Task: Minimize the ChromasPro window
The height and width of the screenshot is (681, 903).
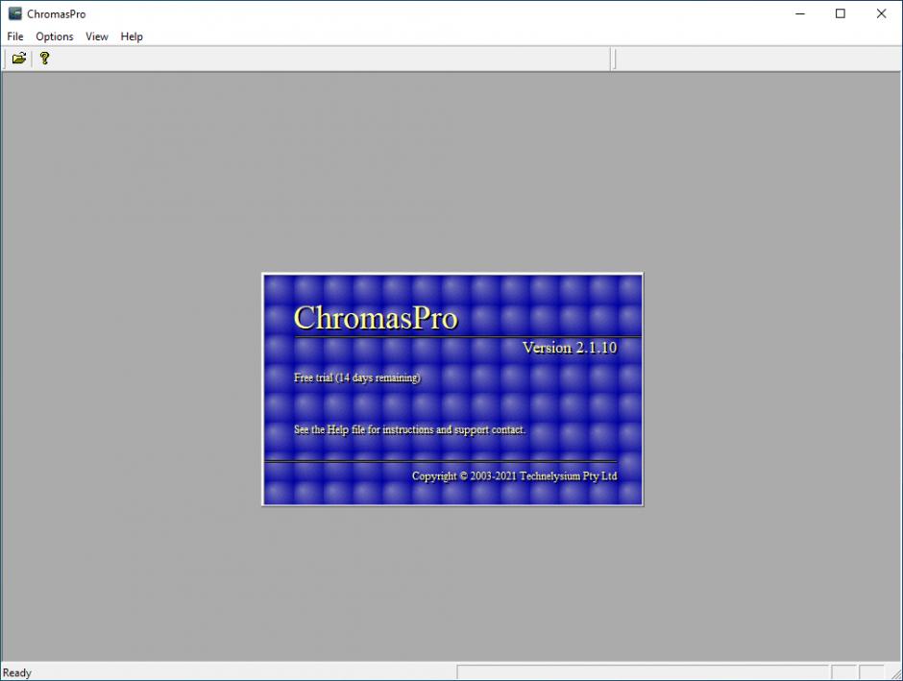Action: pos(800,13)
